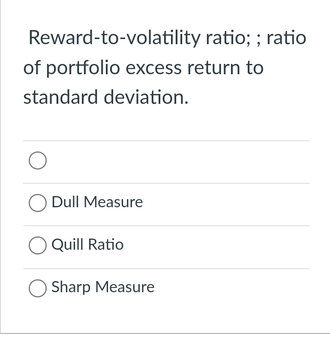This screenshot has width=330, height=345.
Task: Select the Dull Measure radio button
Action: [38, 203]
